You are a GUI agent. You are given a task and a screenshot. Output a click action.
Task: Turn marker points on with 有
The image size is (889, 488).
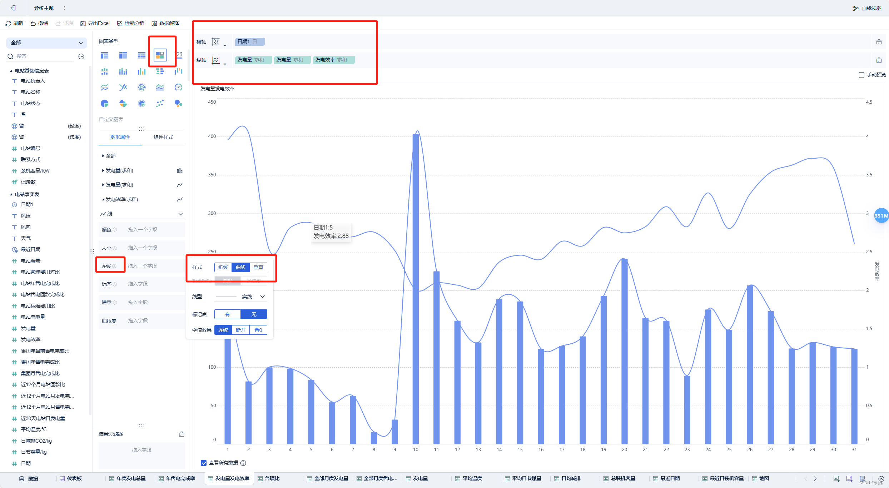228,314
